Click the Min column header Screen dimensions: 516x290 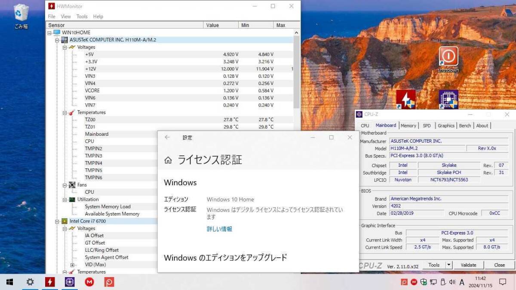point(256,25)
